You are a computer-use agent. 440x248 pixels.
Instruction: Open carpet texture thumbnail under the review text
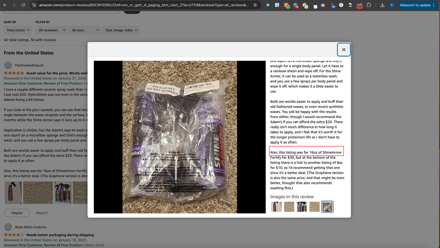click(x=38, y=193)
